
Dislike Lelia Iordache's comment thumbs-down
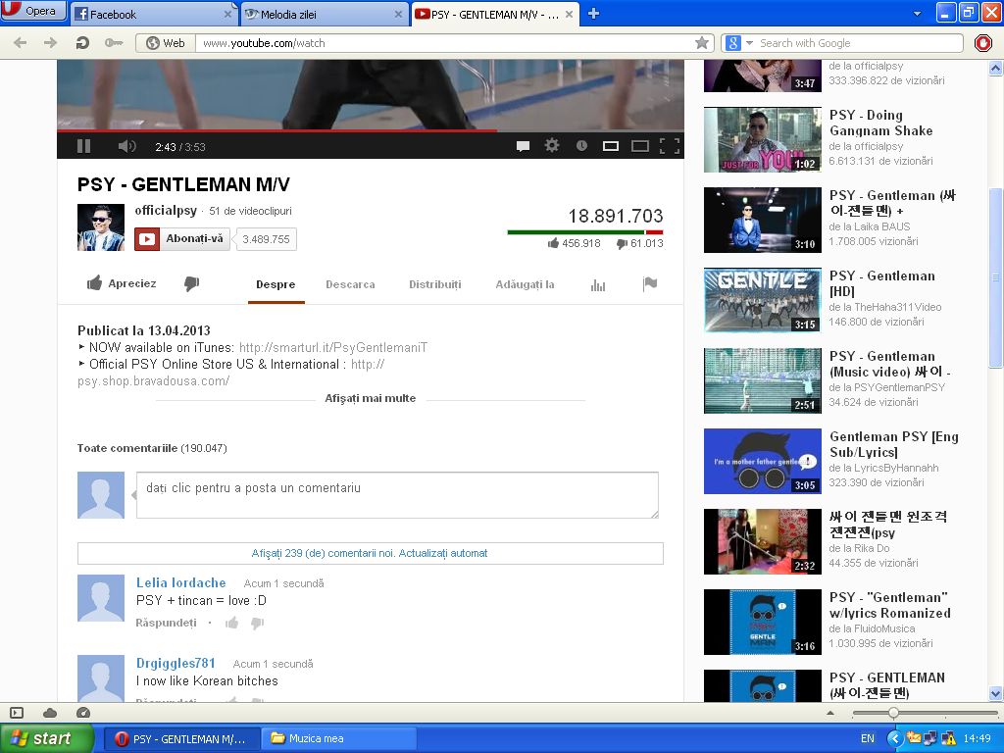coord(258,623)
